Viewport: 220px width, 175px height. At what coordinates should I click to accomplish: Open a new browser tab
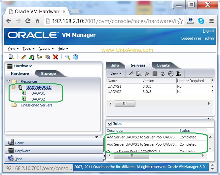coord(75,11)
